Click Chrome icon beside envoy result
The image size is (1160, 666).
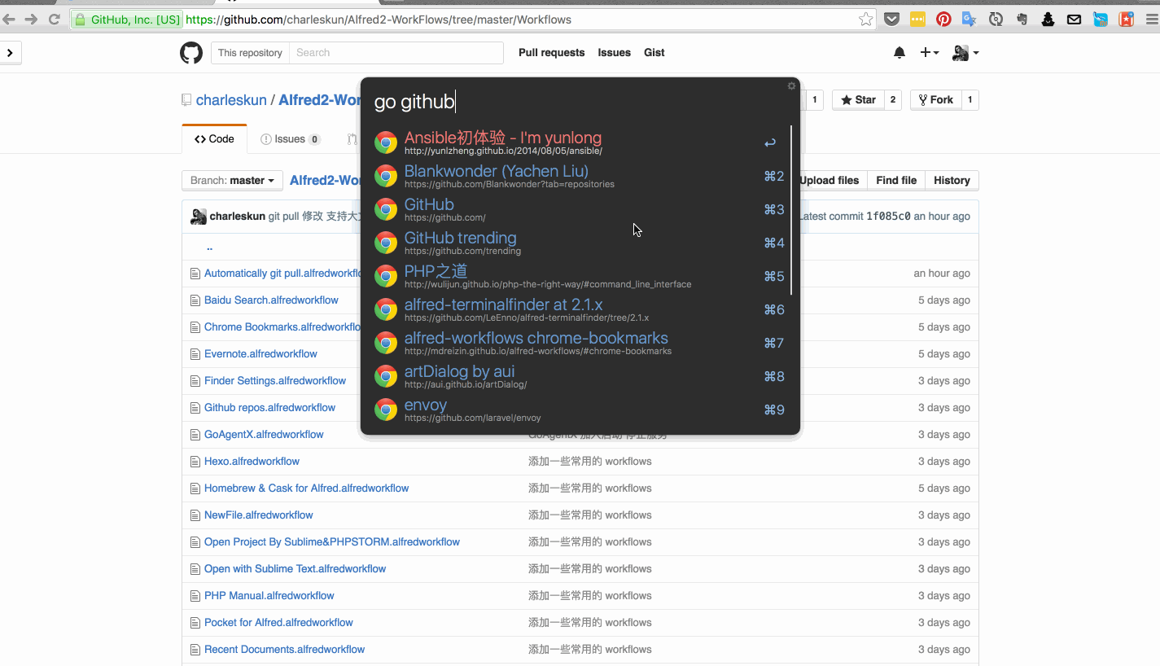pyautogui.click(x=386, y=410)
